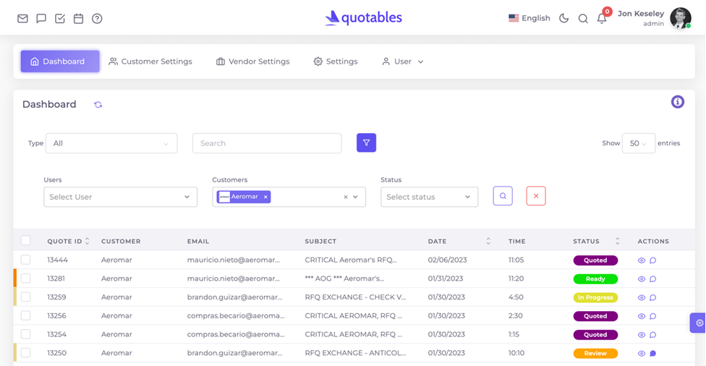The image size is (706, 366).
Task: Click the In Progress status badge
Action: [595, 297]
